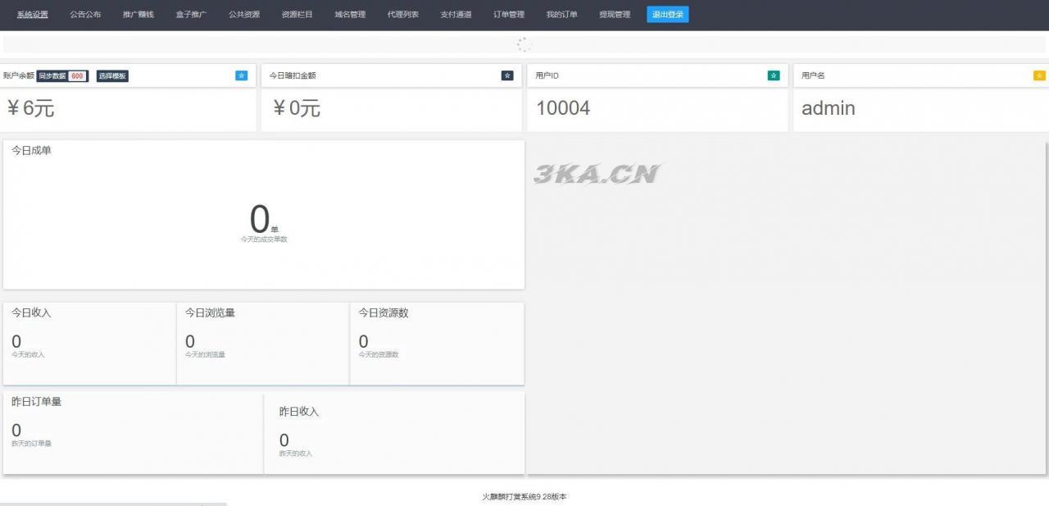
Task: Click the green star icon on 用户ID card
Action: [774, 75]
